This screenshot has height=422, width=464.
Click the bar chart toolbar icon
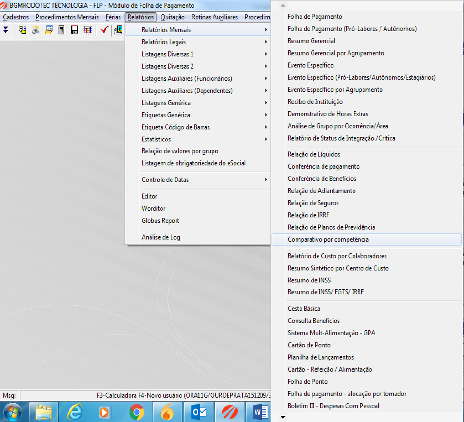pyautogui.click(x=87, y=30)
